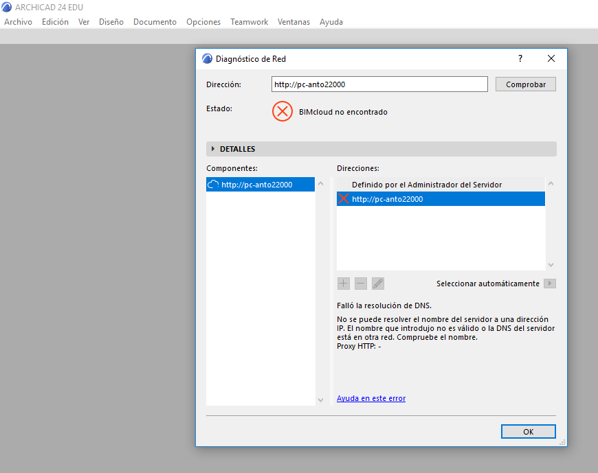Click the remove address minus icon

click(x=360, y=284)
